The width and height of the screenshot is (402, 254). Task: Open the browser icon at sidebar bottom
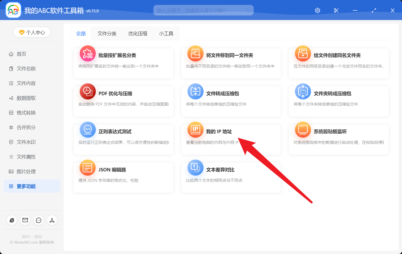[x=12, y=220]
